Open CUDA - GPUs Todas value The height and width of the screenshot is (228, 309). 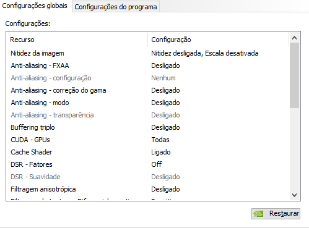click(x=160, y=140)
